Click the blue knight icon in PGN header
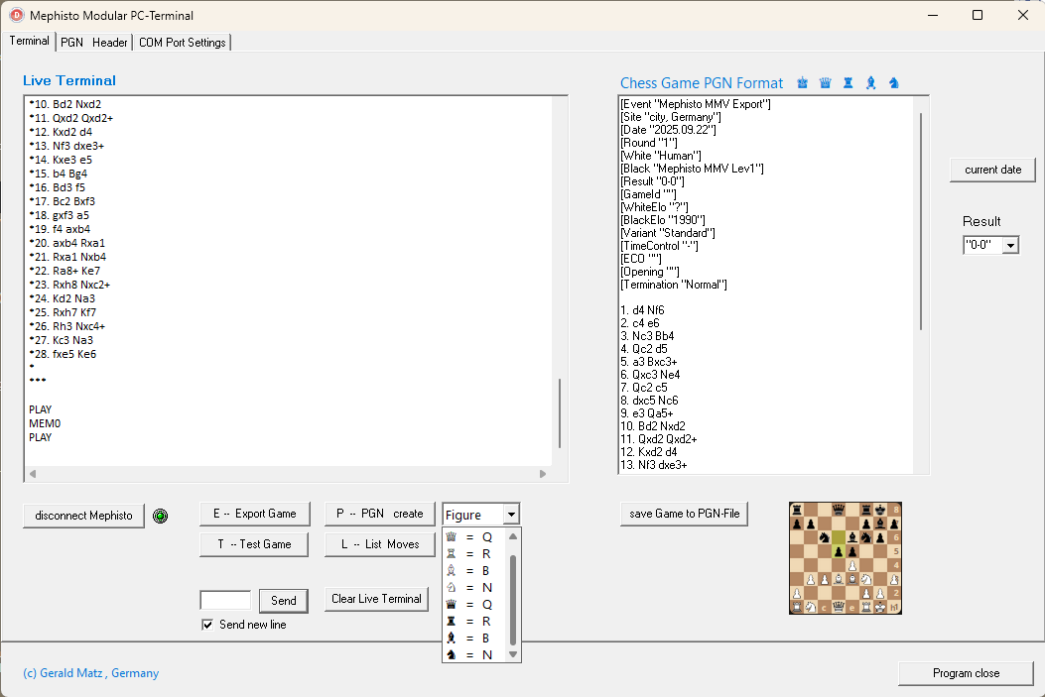This screenshot has width=1045, height=697. (894, 83)
